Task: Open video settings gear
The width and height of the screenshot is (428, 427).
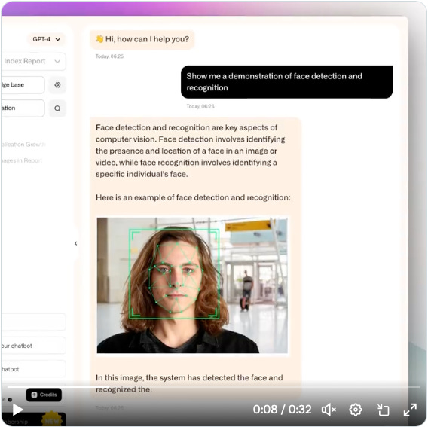Action: tap(356, 410)
